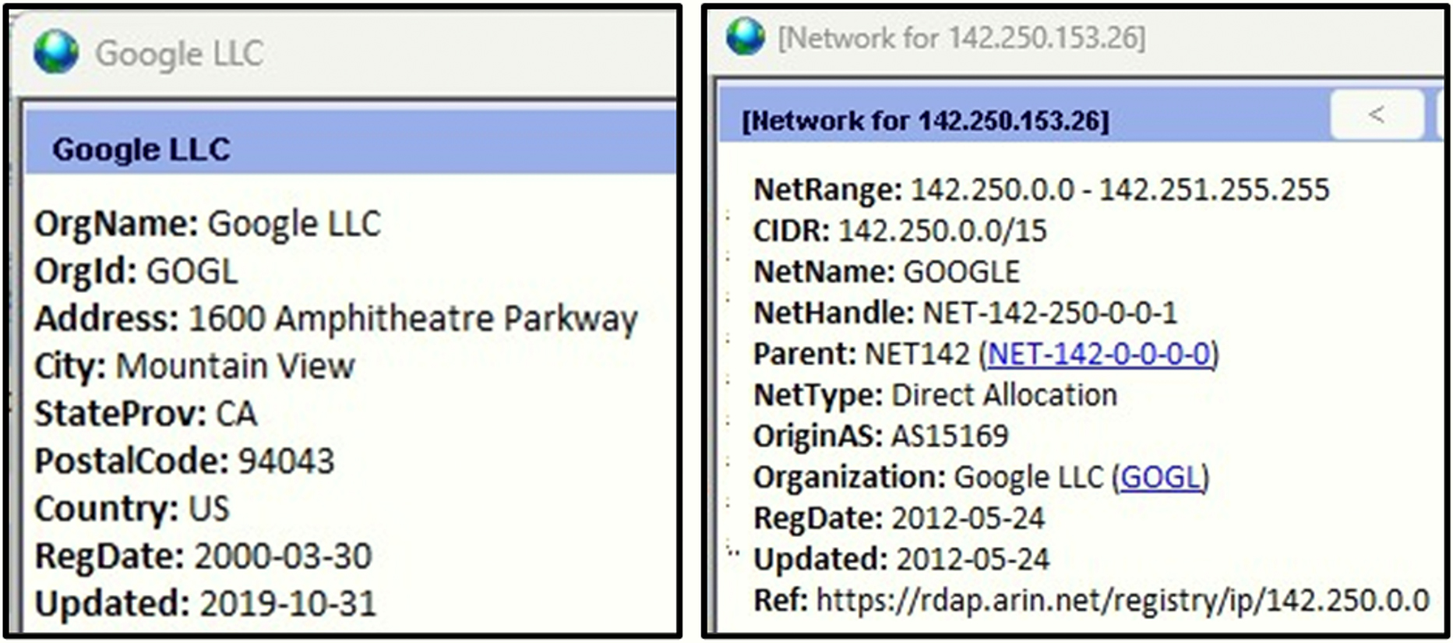The image size is (1453, 643).
Task: Click the Updated 2019-10-31 date
Action: click(287, 604)
